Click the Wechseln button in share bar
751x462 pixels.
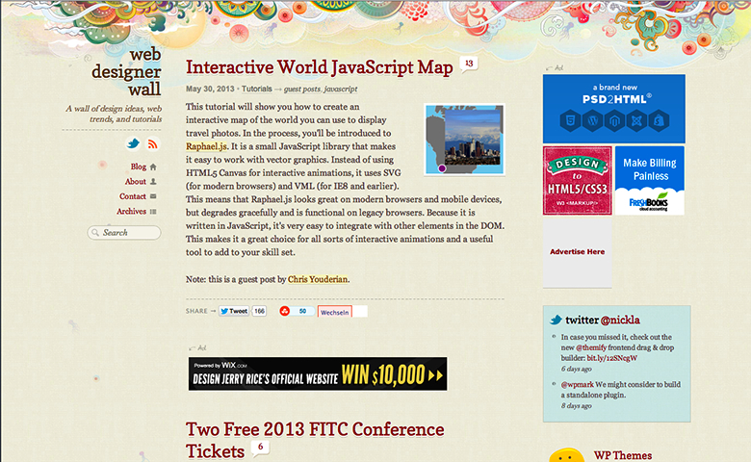[334, 312]
